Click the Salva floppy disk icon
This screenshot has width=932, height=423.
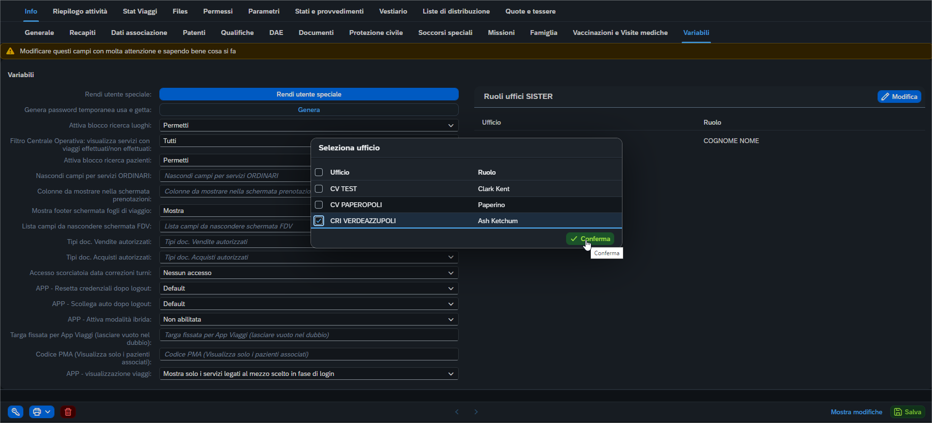coord(898,412)
